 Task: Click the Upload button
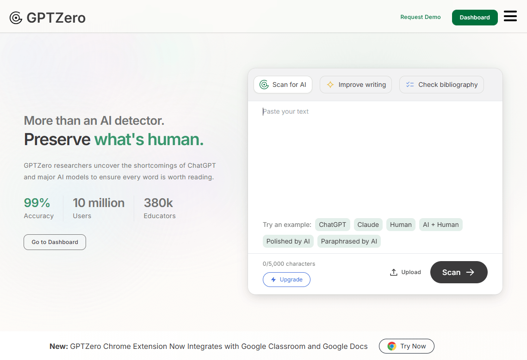[x=405, y=272]
